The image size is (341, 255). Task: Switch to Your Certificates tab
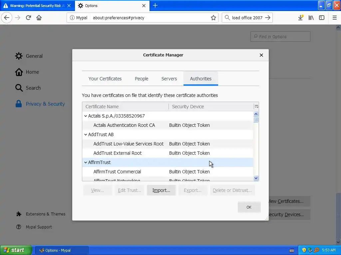pyautogui.click(x=105, y=79)
